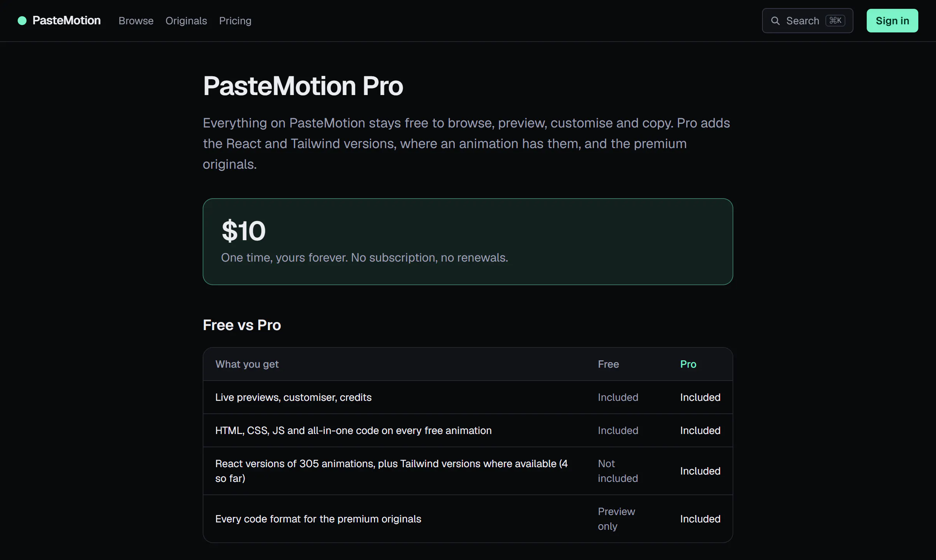Open the Originals section
Viewport: 936px width, 560px height.
(x=186, y=21)
